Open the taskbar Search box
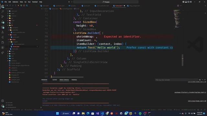Viewport: 207px width, 116px height. click(x=66, y=113)
